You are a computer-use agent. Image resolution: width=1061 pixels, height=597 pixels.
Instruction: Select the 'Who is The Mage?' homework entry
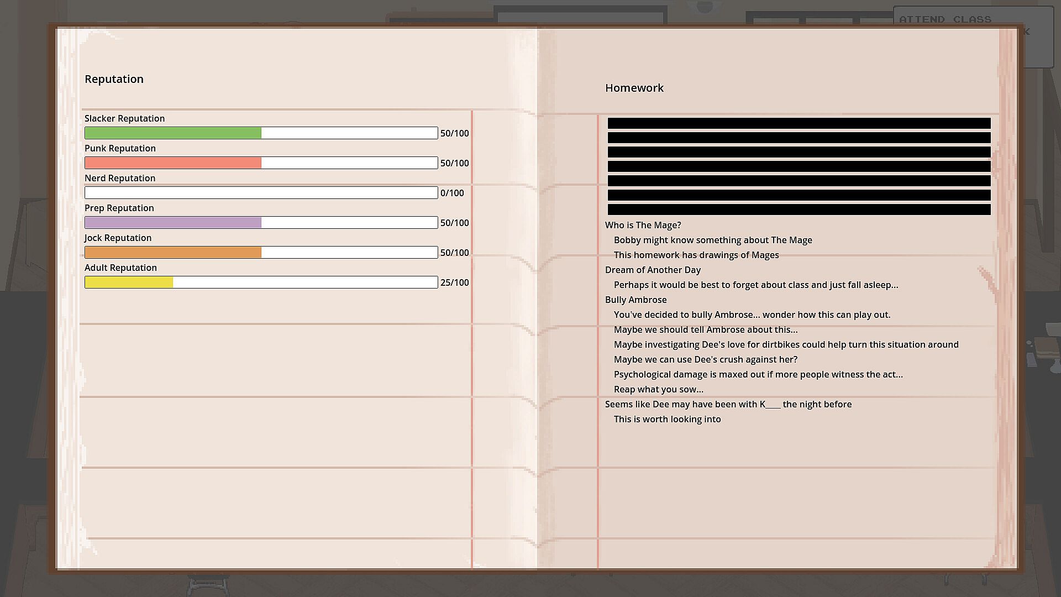tap(643, 225)
